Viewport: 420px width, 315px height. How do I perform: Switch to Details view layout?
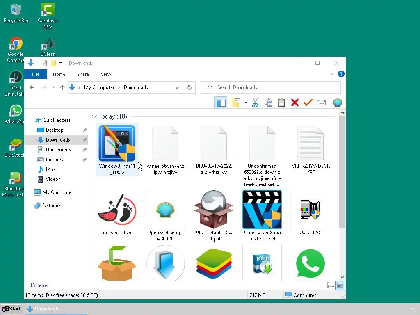pos(331,285)
